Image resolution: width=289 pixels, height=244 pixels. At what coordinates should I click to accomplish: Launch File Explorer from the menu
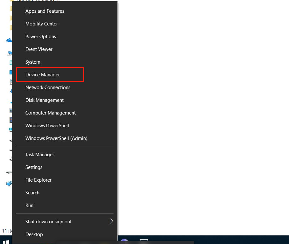click(38, 180)
